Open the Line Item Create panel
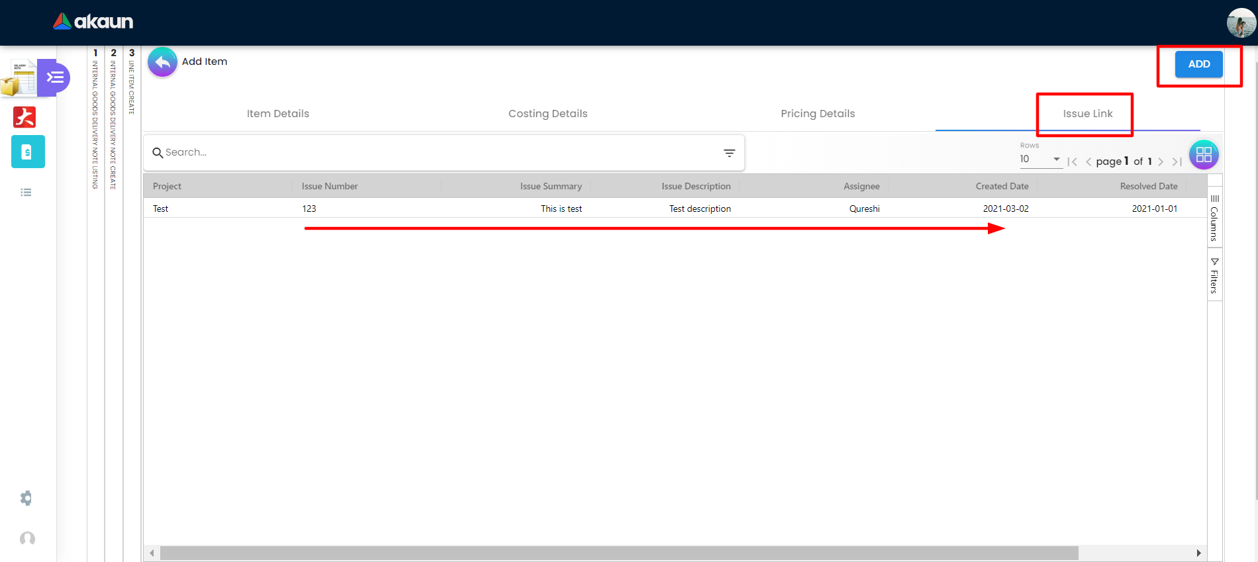The image size is (1258, 562). [x=132, y=81]
